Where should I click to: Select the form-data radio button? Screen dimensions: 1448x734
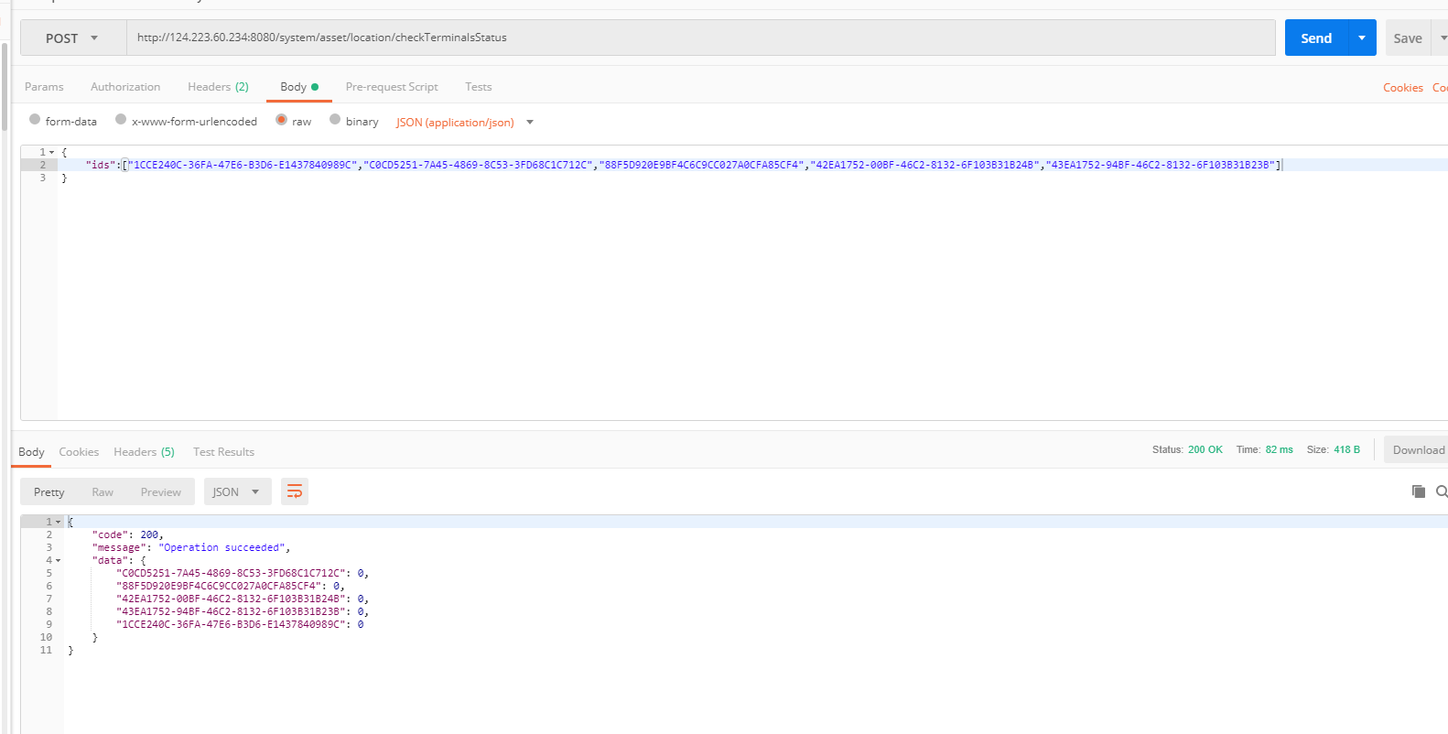35,120
